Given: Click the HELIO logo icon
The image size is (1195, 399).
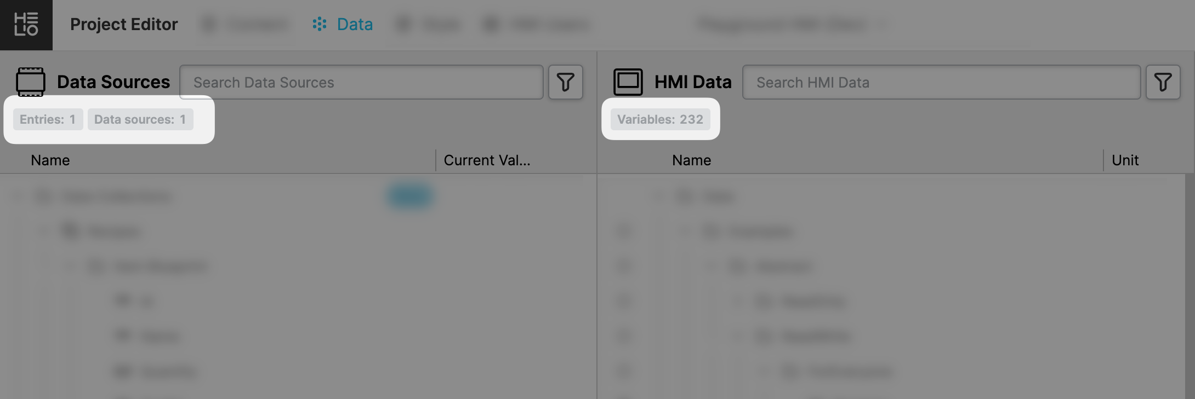Looking at the screenshot, I should click(x=26, y=25).
